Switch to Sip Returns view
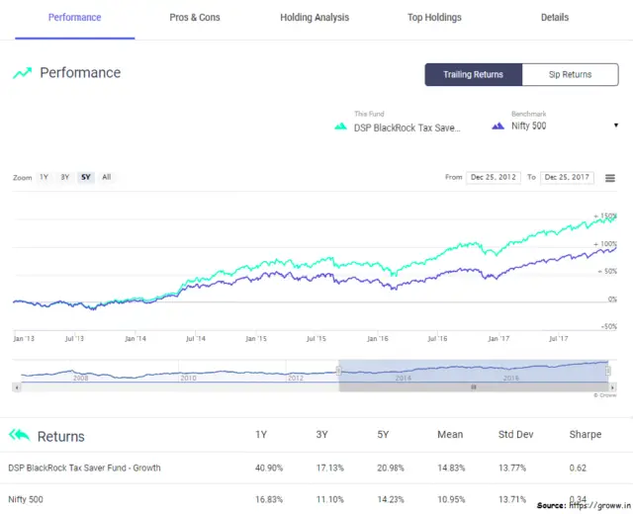The image size is (633, 514). [x=570, y=75]
